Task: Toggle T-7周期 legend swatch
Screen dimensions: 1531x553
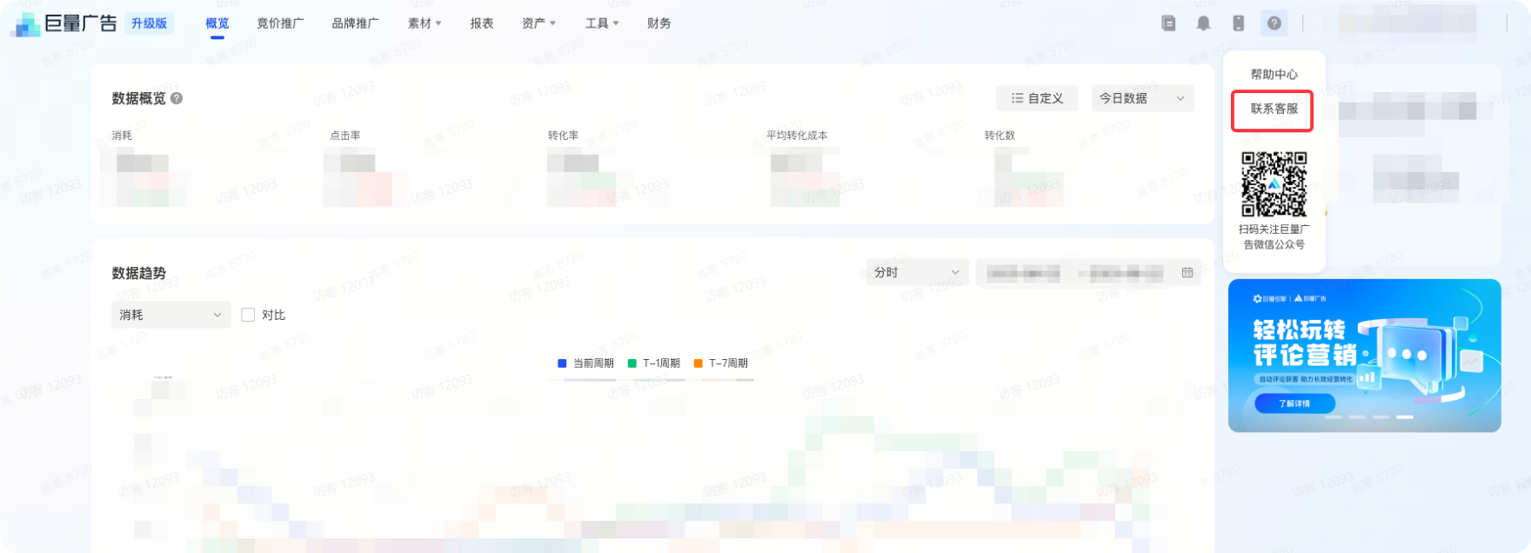Action: [x=698, y=363]
